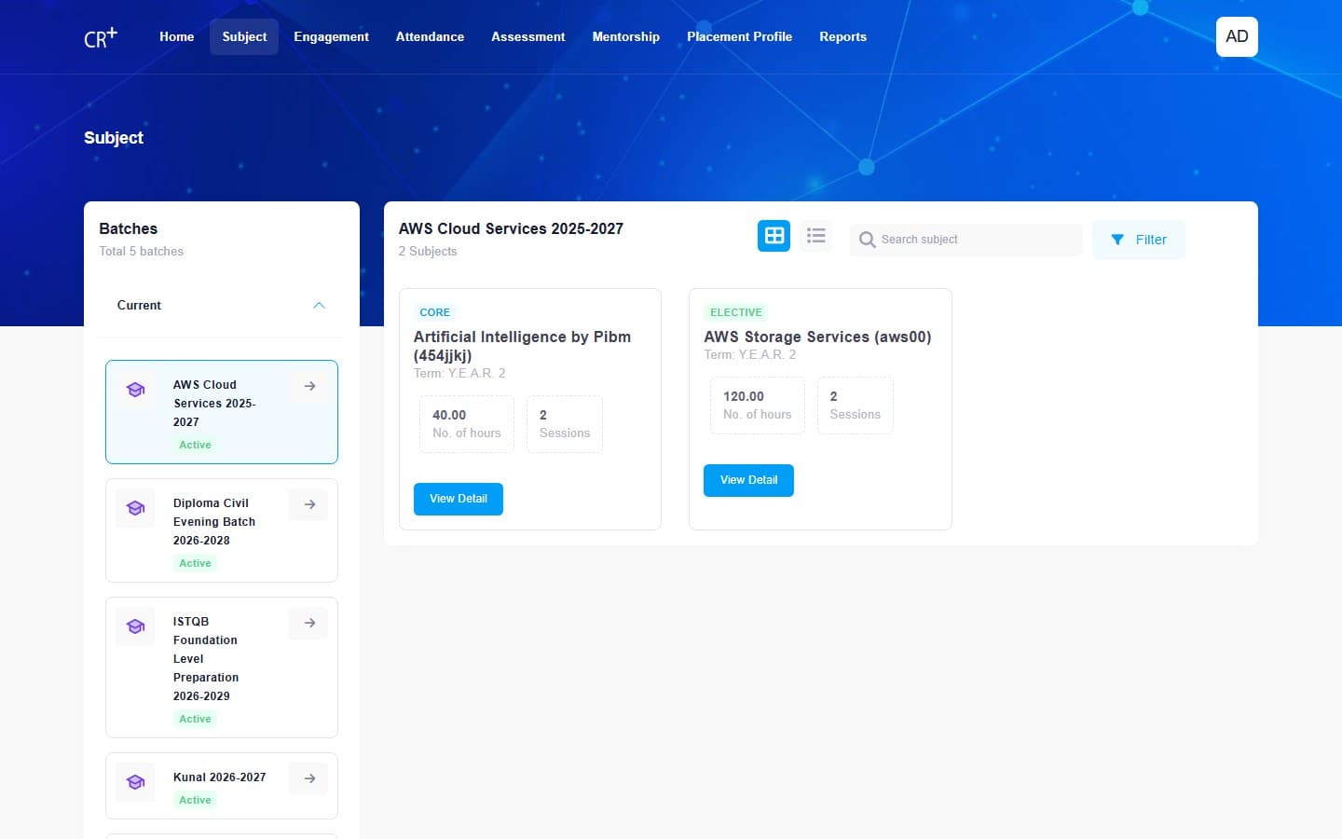Viewport: 1342px width, 839px height.
Task: Open the Engagement menu
Action: (331, 36)
